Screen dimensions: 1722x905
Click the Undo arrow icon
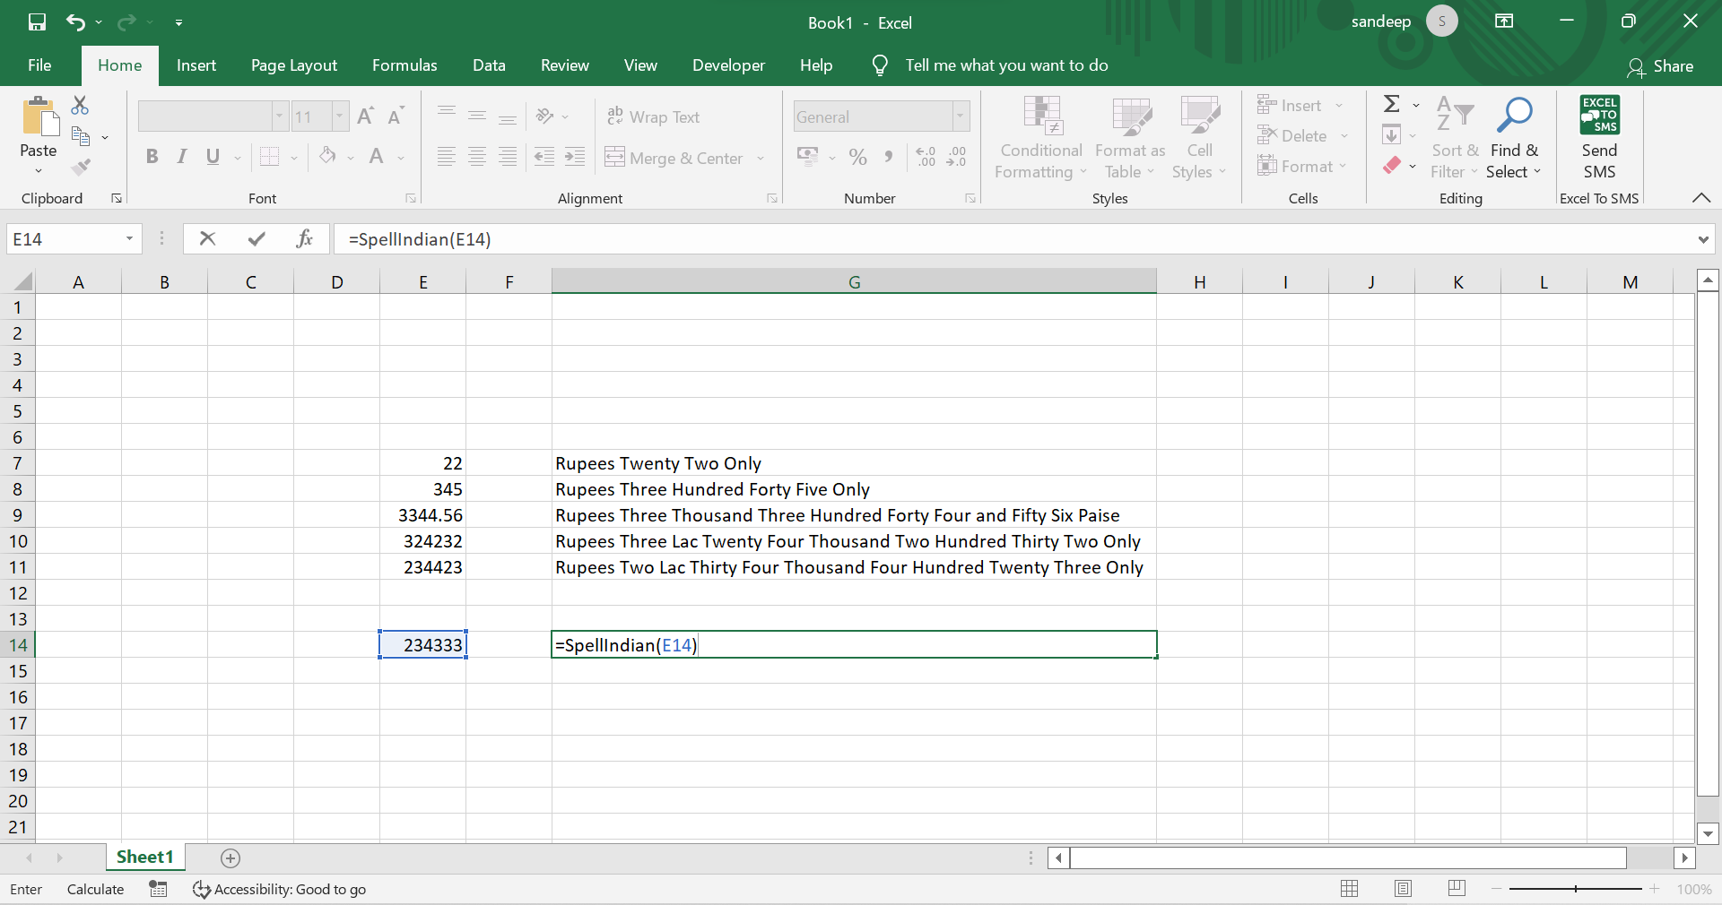pyautogui.click(x=76, y=22)
